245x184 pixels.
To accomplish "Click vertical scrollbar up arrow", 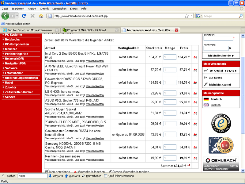I will [x=243, y=36].
